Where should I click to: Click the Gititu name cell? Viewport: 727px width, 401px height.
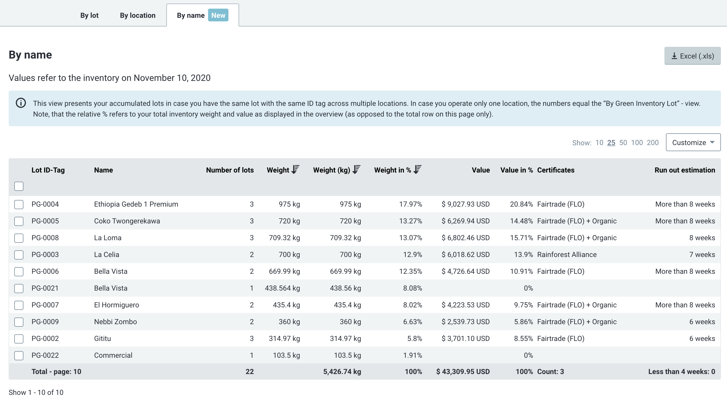[103, 338]
